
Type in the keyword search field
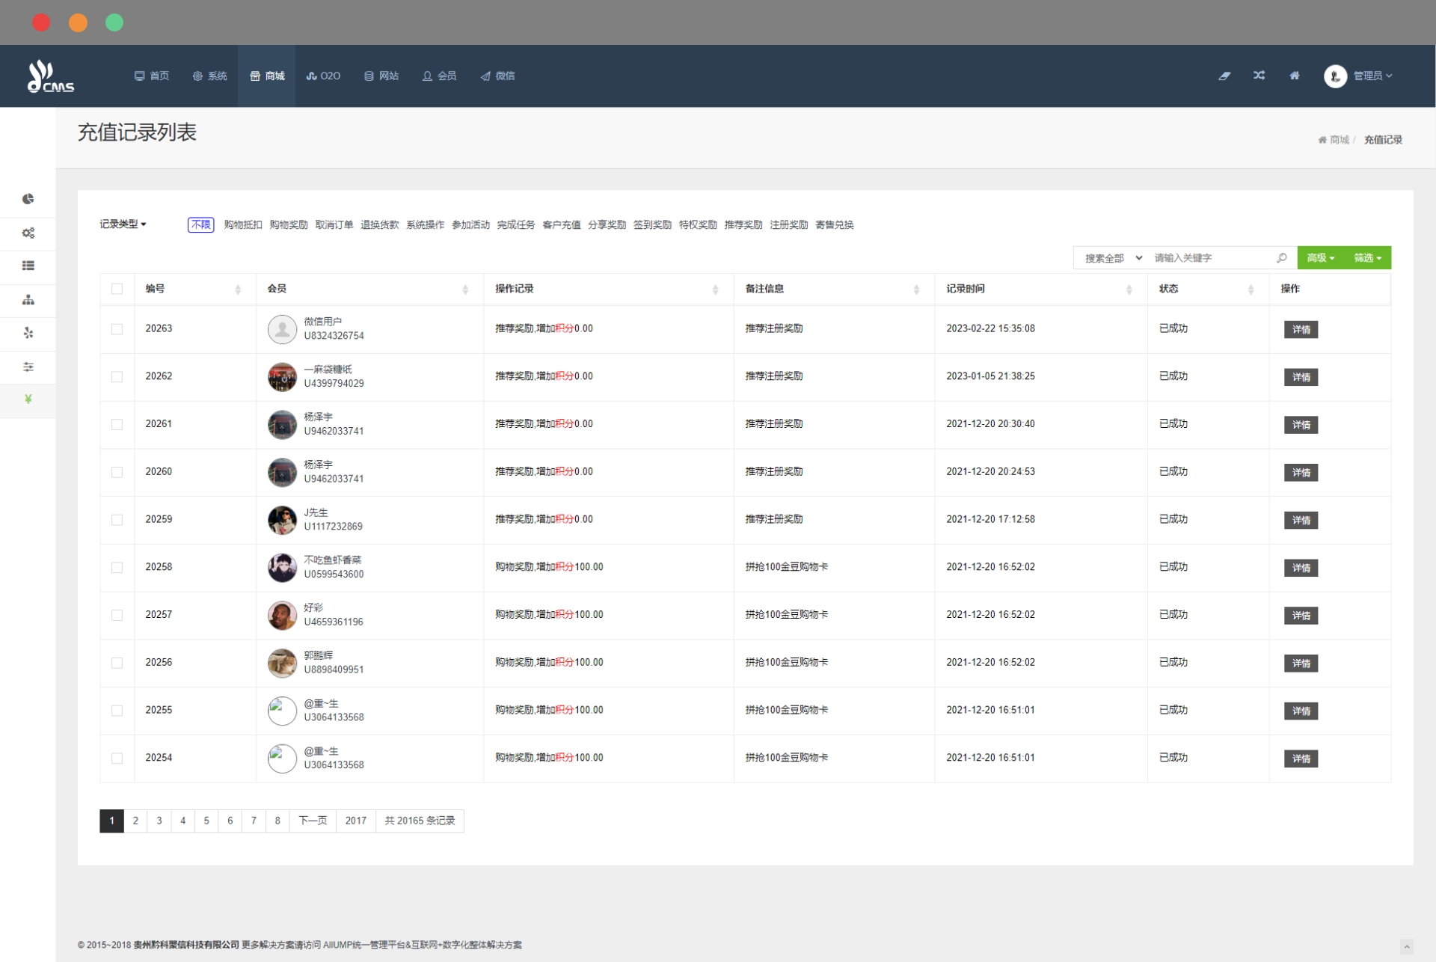click(x=1212, y=258)
